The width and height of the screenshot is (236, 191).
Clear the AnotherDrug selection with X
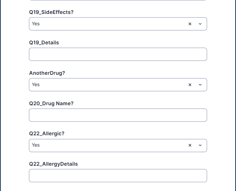[x=190, y=85]
